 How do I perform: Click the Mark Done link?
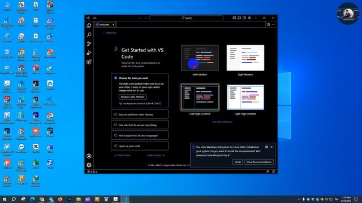tap(122, 156)
